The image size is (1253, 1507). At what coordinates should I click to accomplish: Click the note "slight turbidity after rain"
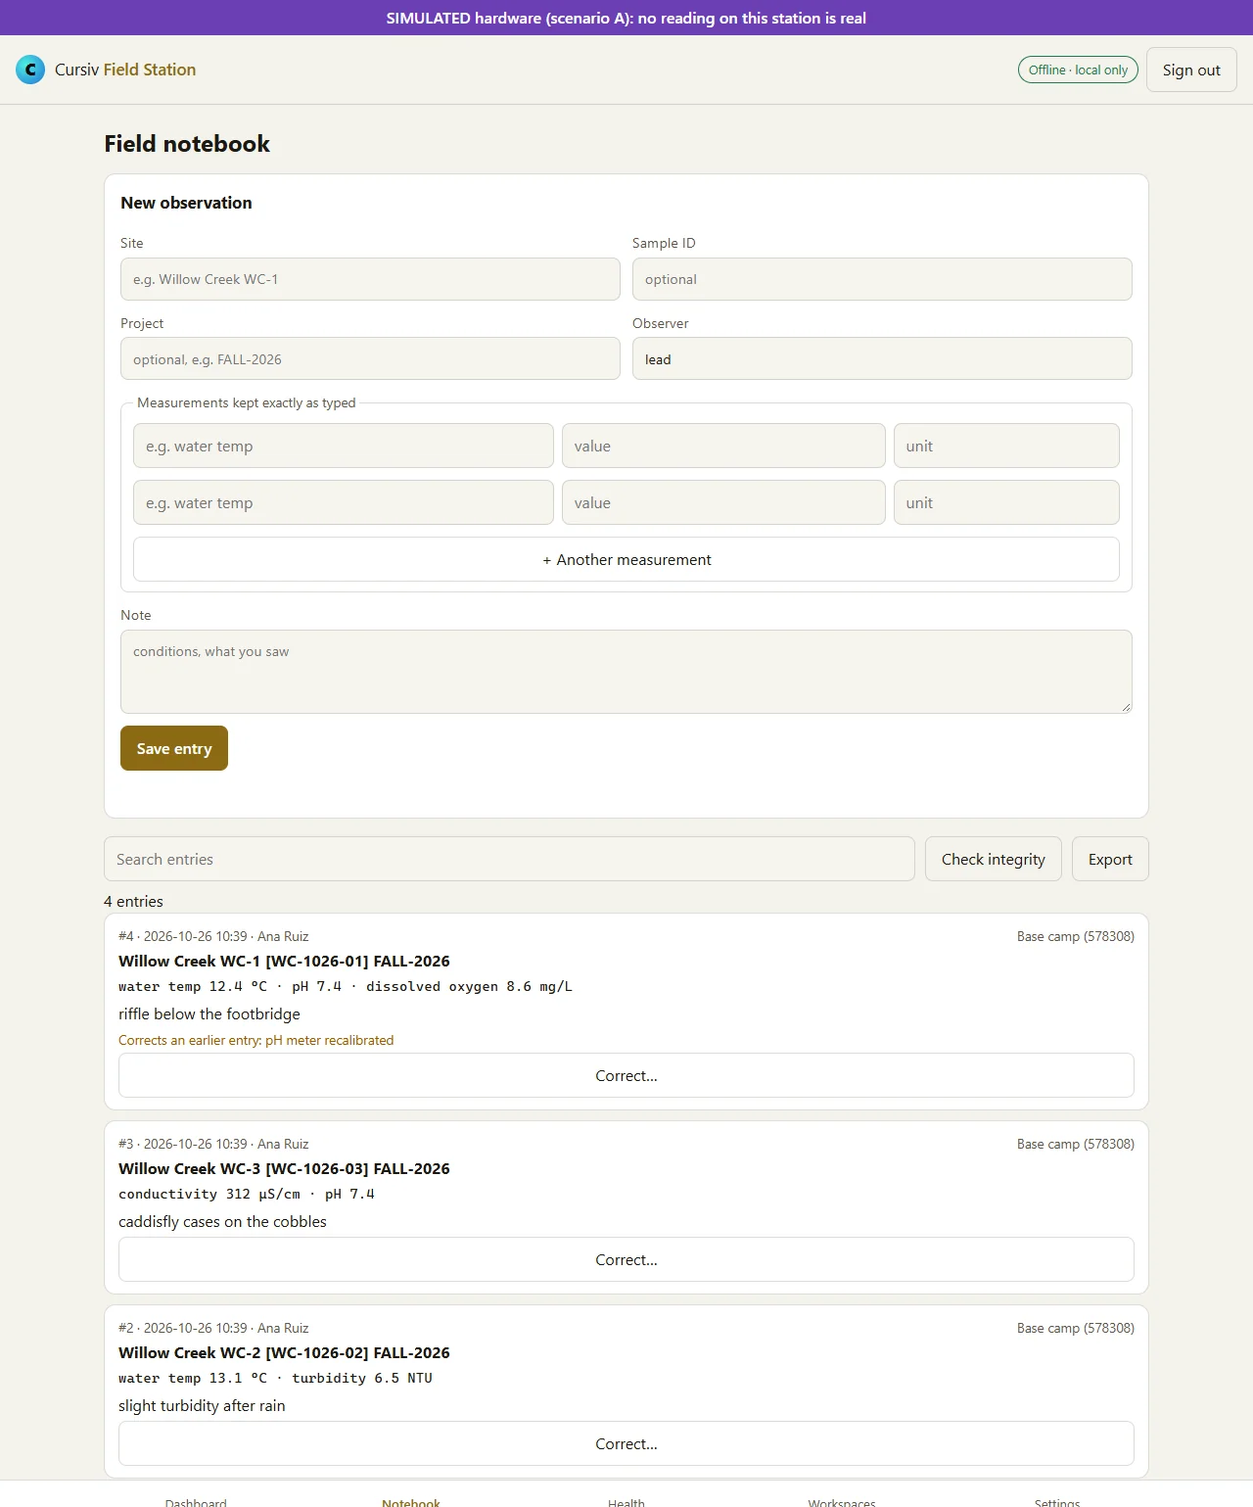click(x=202, y=1406)
